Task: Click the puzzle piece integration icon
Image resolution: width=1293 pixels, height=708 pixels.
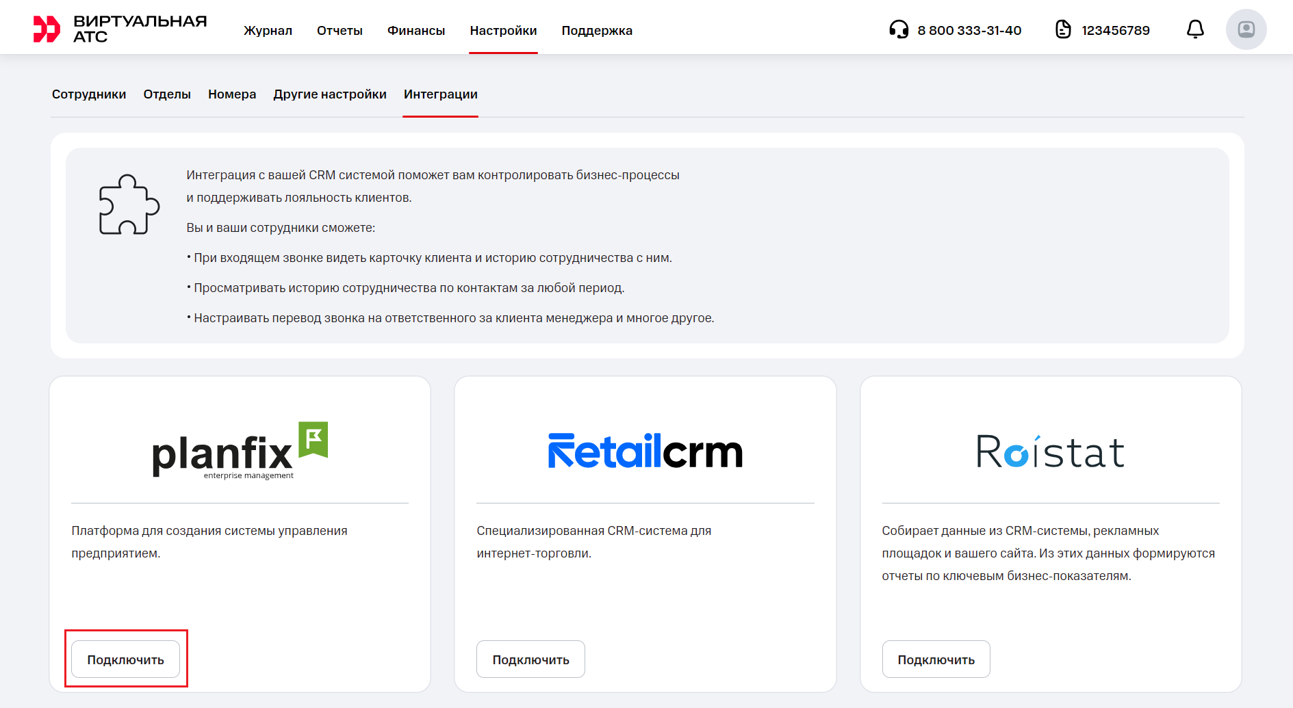Action: pos(129,205)
